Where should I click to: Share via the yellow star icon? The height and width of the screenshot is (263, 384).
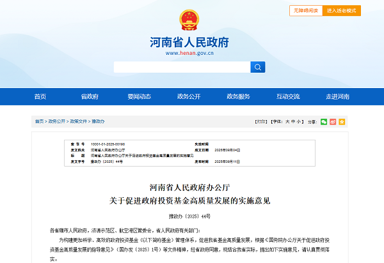pos(342,121)
